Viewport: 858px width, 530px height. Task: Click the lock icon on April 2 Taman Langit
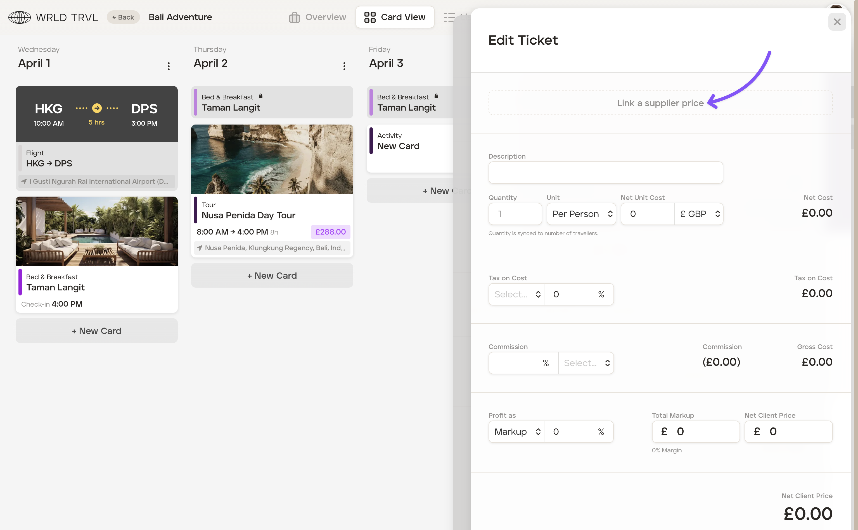pyautogui.click(x=261, y=96)
